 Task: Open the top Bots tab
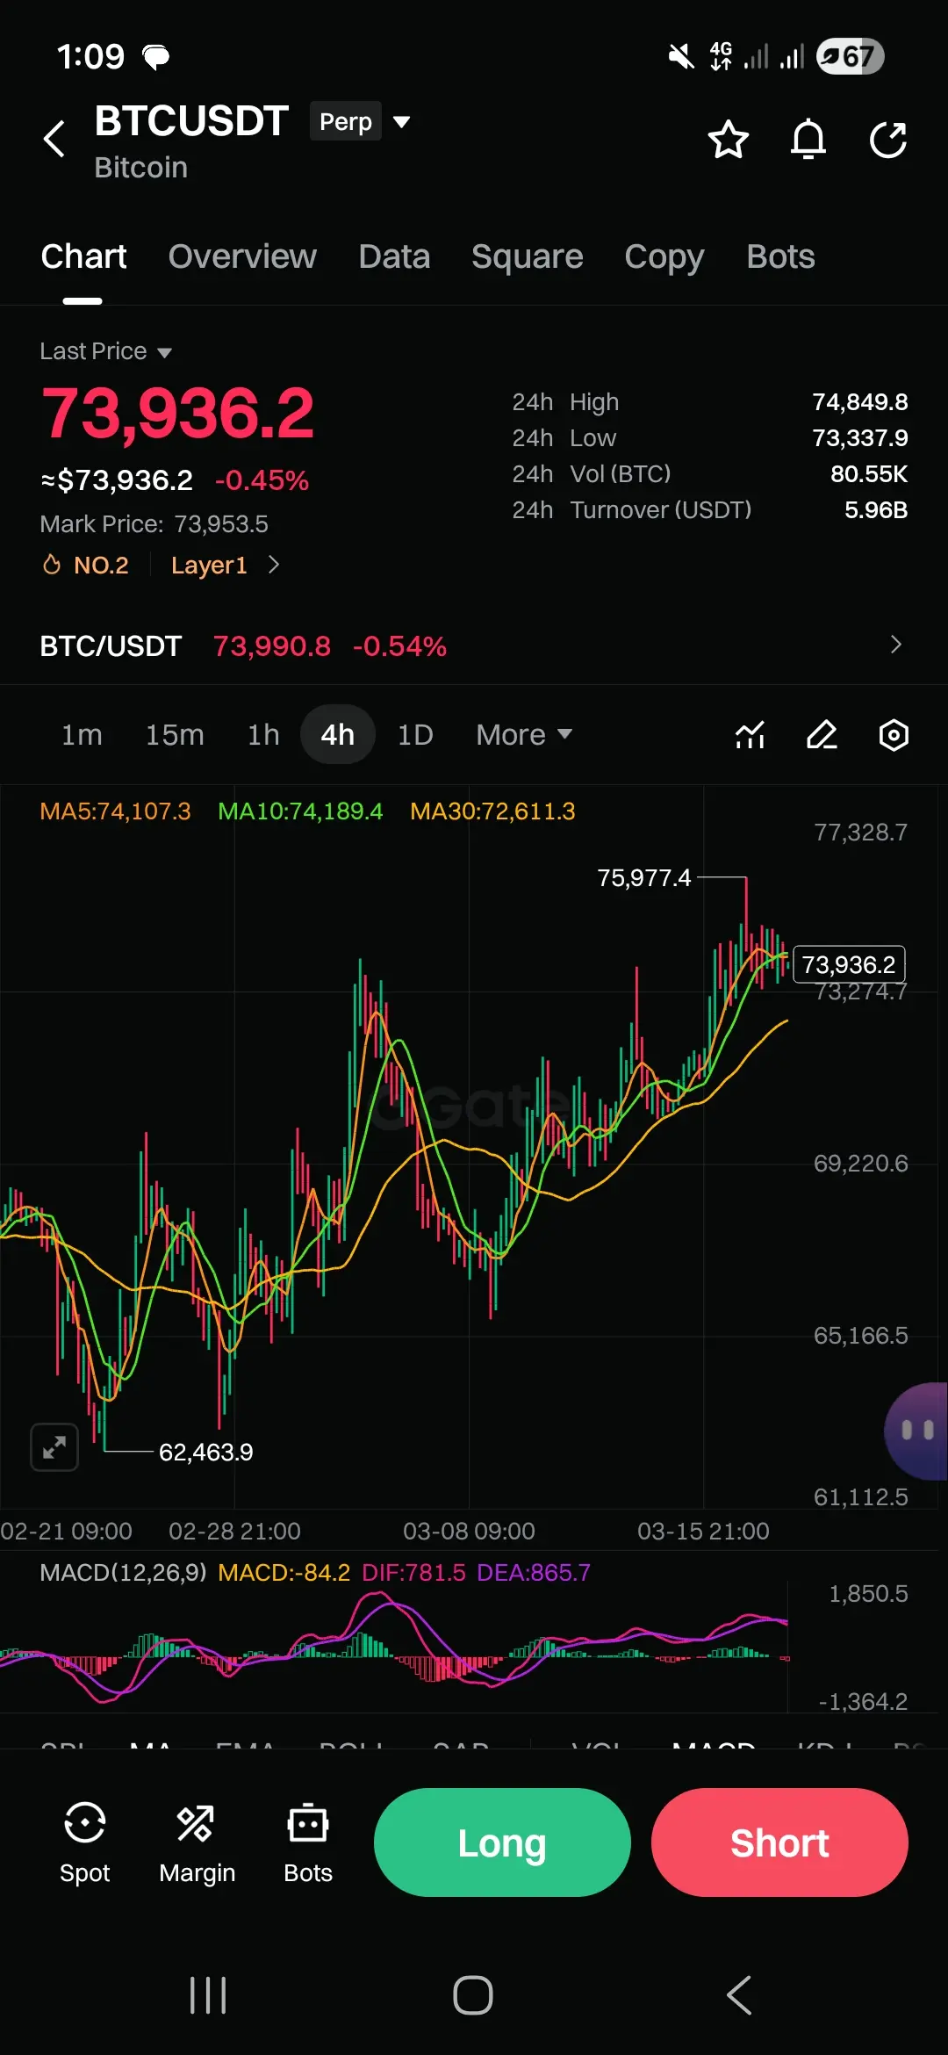780,256
